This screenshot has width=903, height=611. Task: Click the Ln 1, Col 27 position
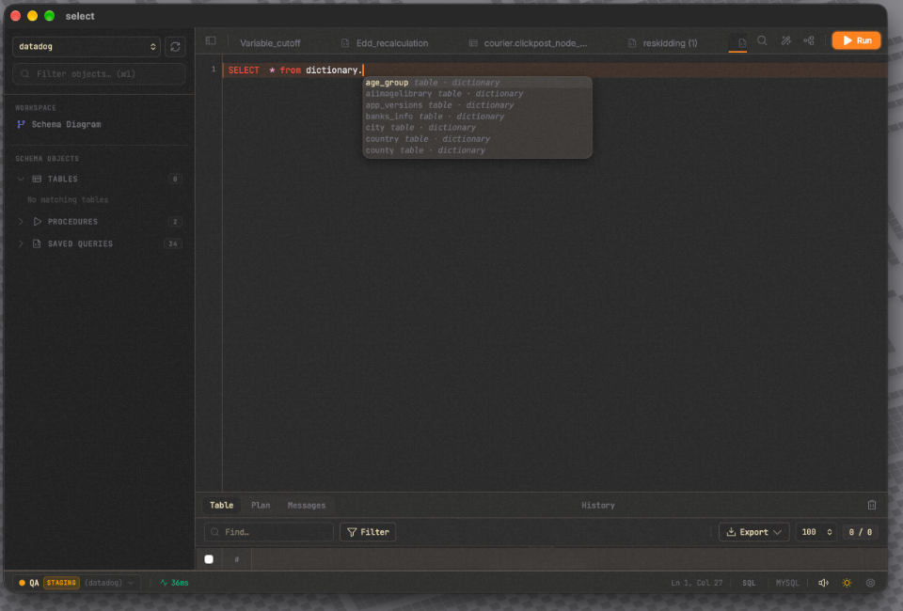(696, 583)
